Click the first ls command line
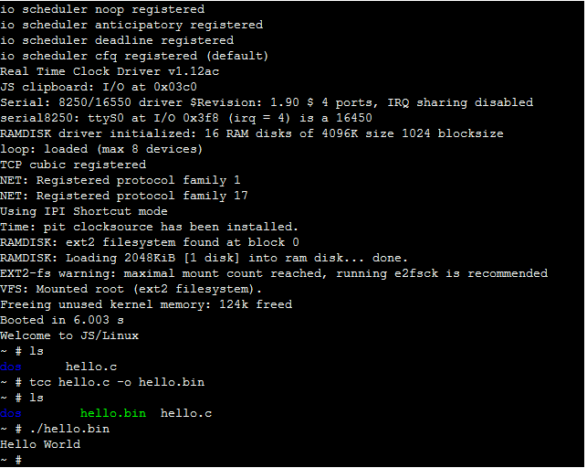 (x=22, y=351)
